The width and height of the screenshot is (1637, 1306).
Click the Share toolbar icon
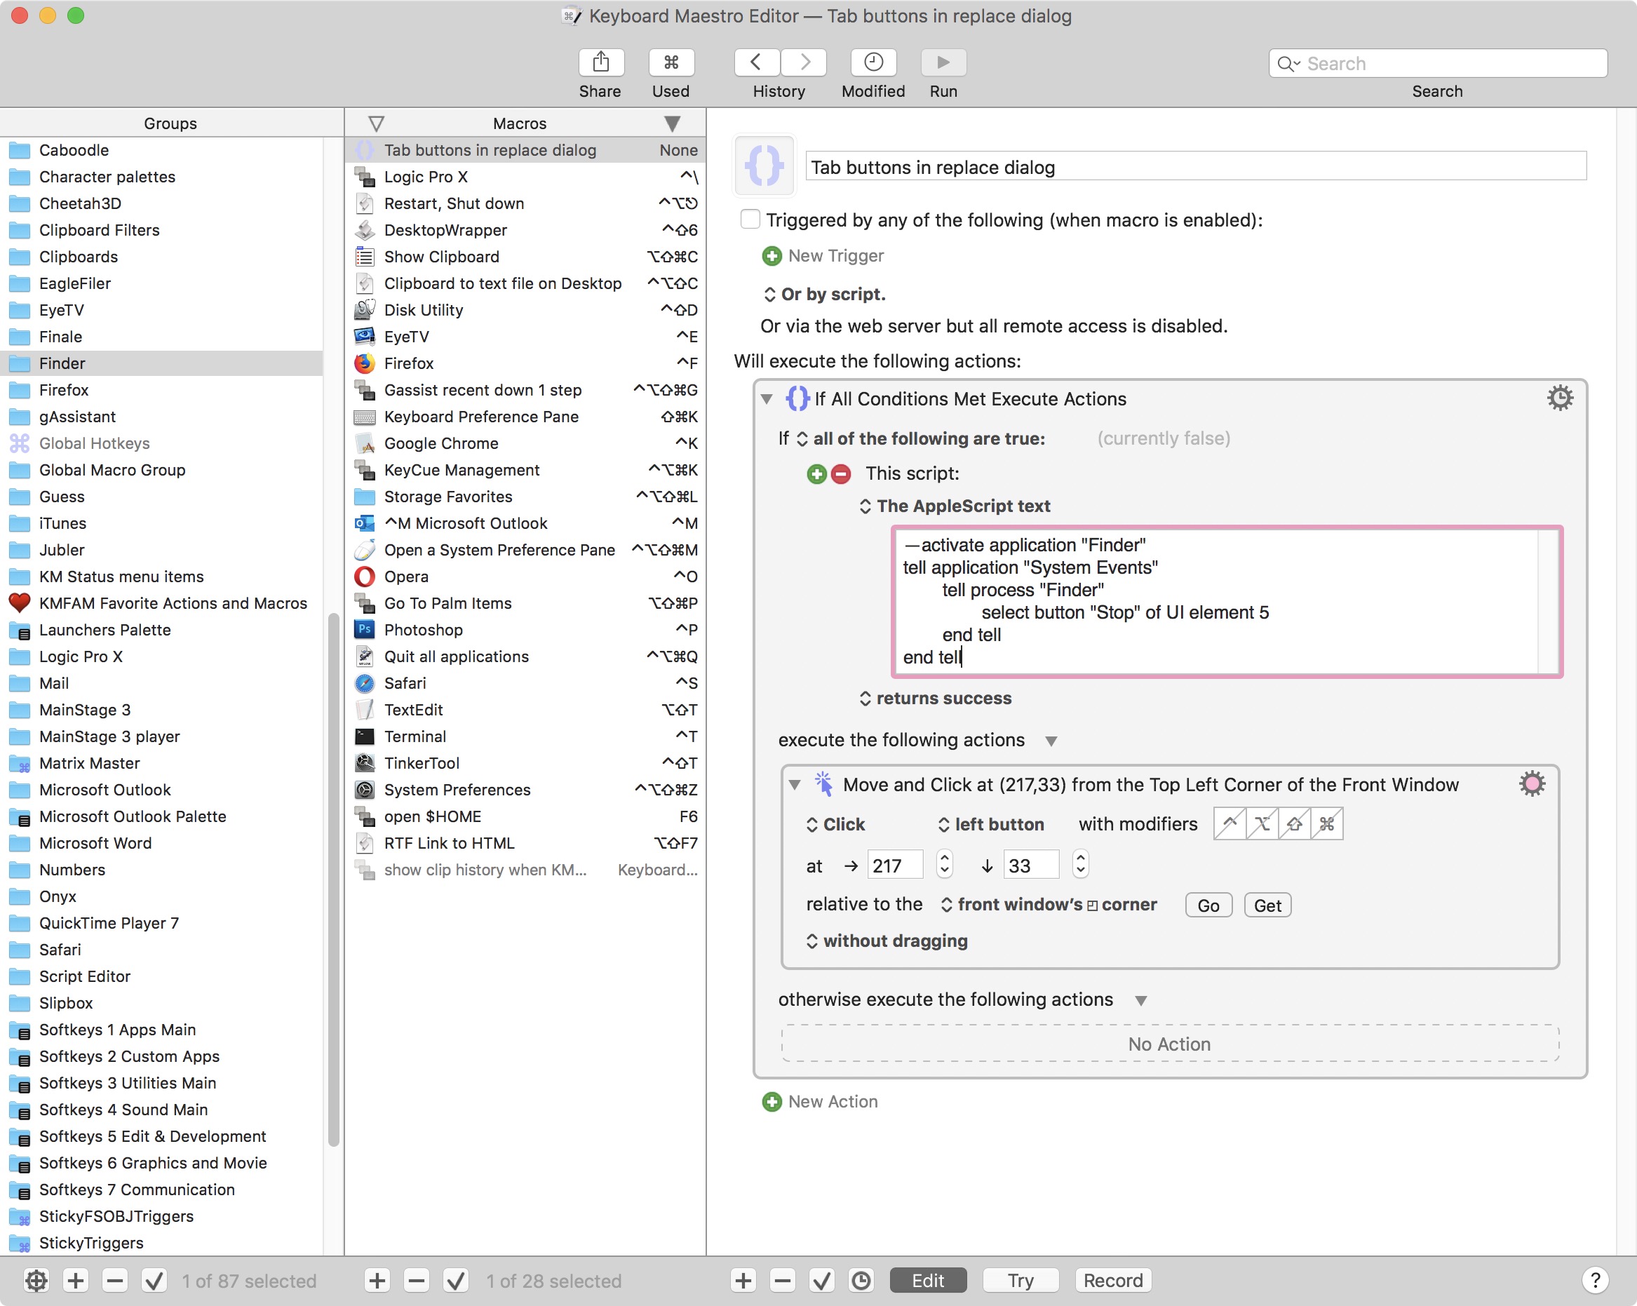[600, 62]
